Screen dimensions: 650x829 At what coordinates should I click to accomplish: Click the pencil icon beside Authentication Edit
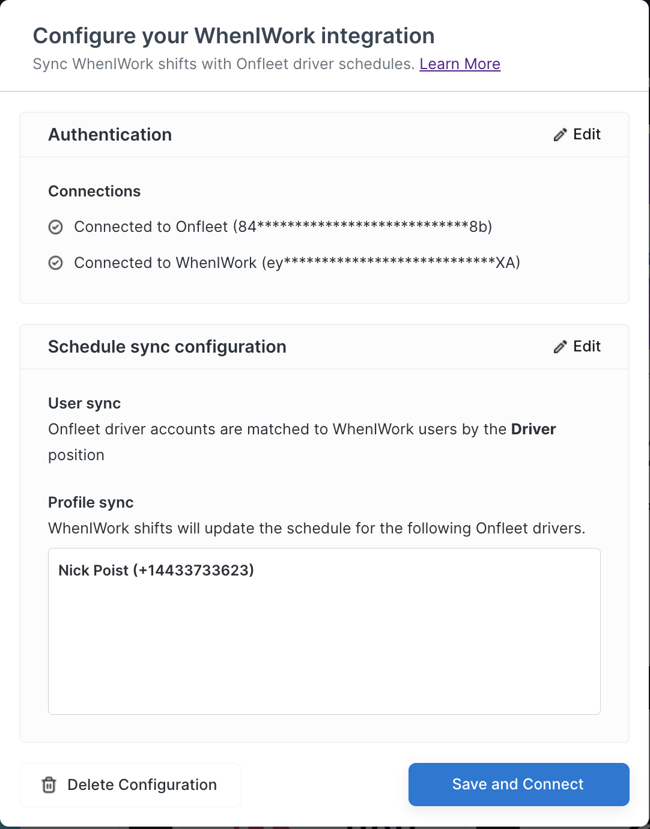[560, 135]
